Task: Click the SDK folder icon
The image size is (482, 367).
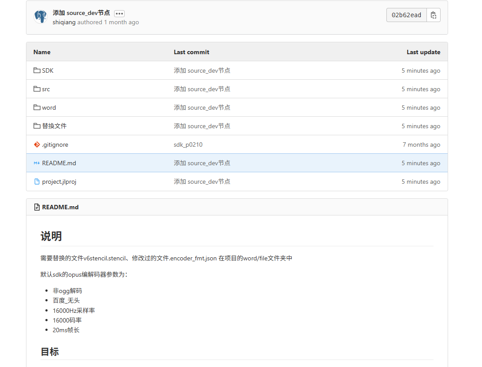Action: tap(37, 70)
